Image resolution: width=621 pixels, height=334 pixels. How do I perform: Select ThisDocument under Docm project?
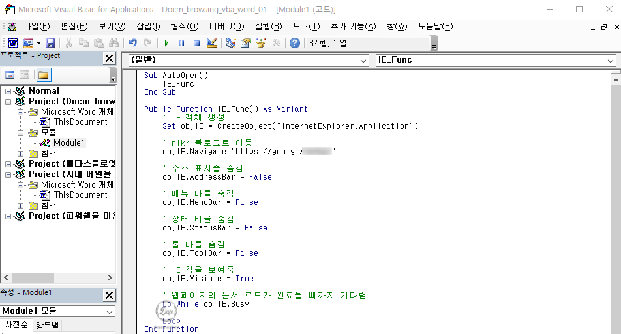pos(80,122)
